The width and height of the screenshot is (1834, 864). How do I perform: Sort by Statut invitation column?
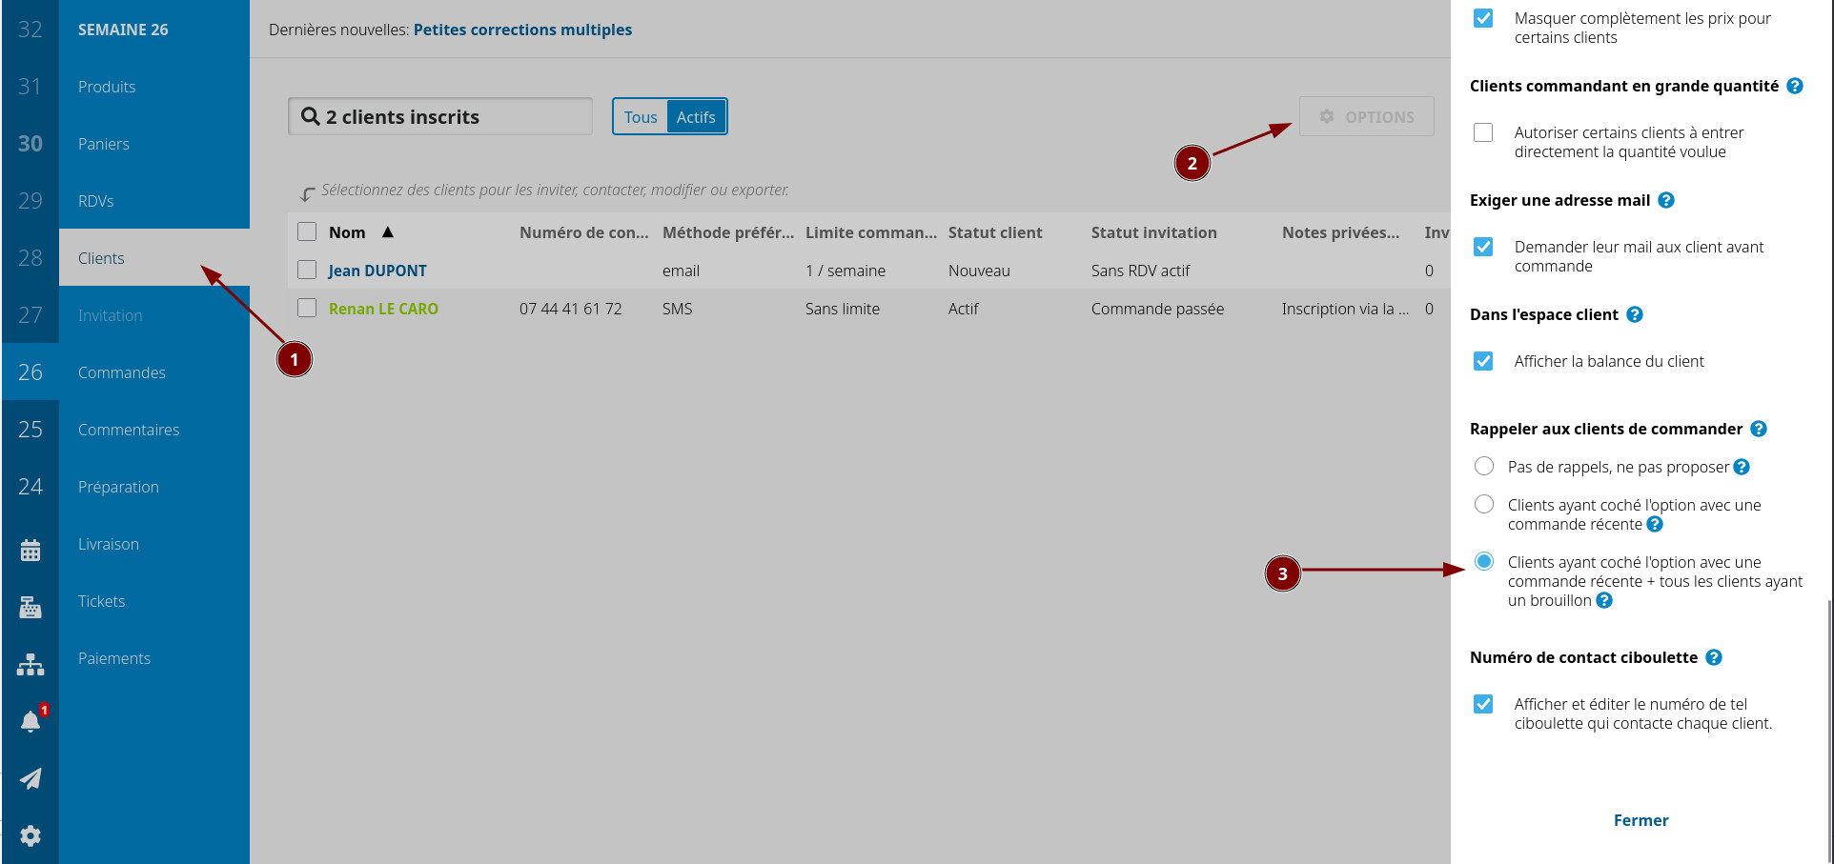click(1153, 232)
